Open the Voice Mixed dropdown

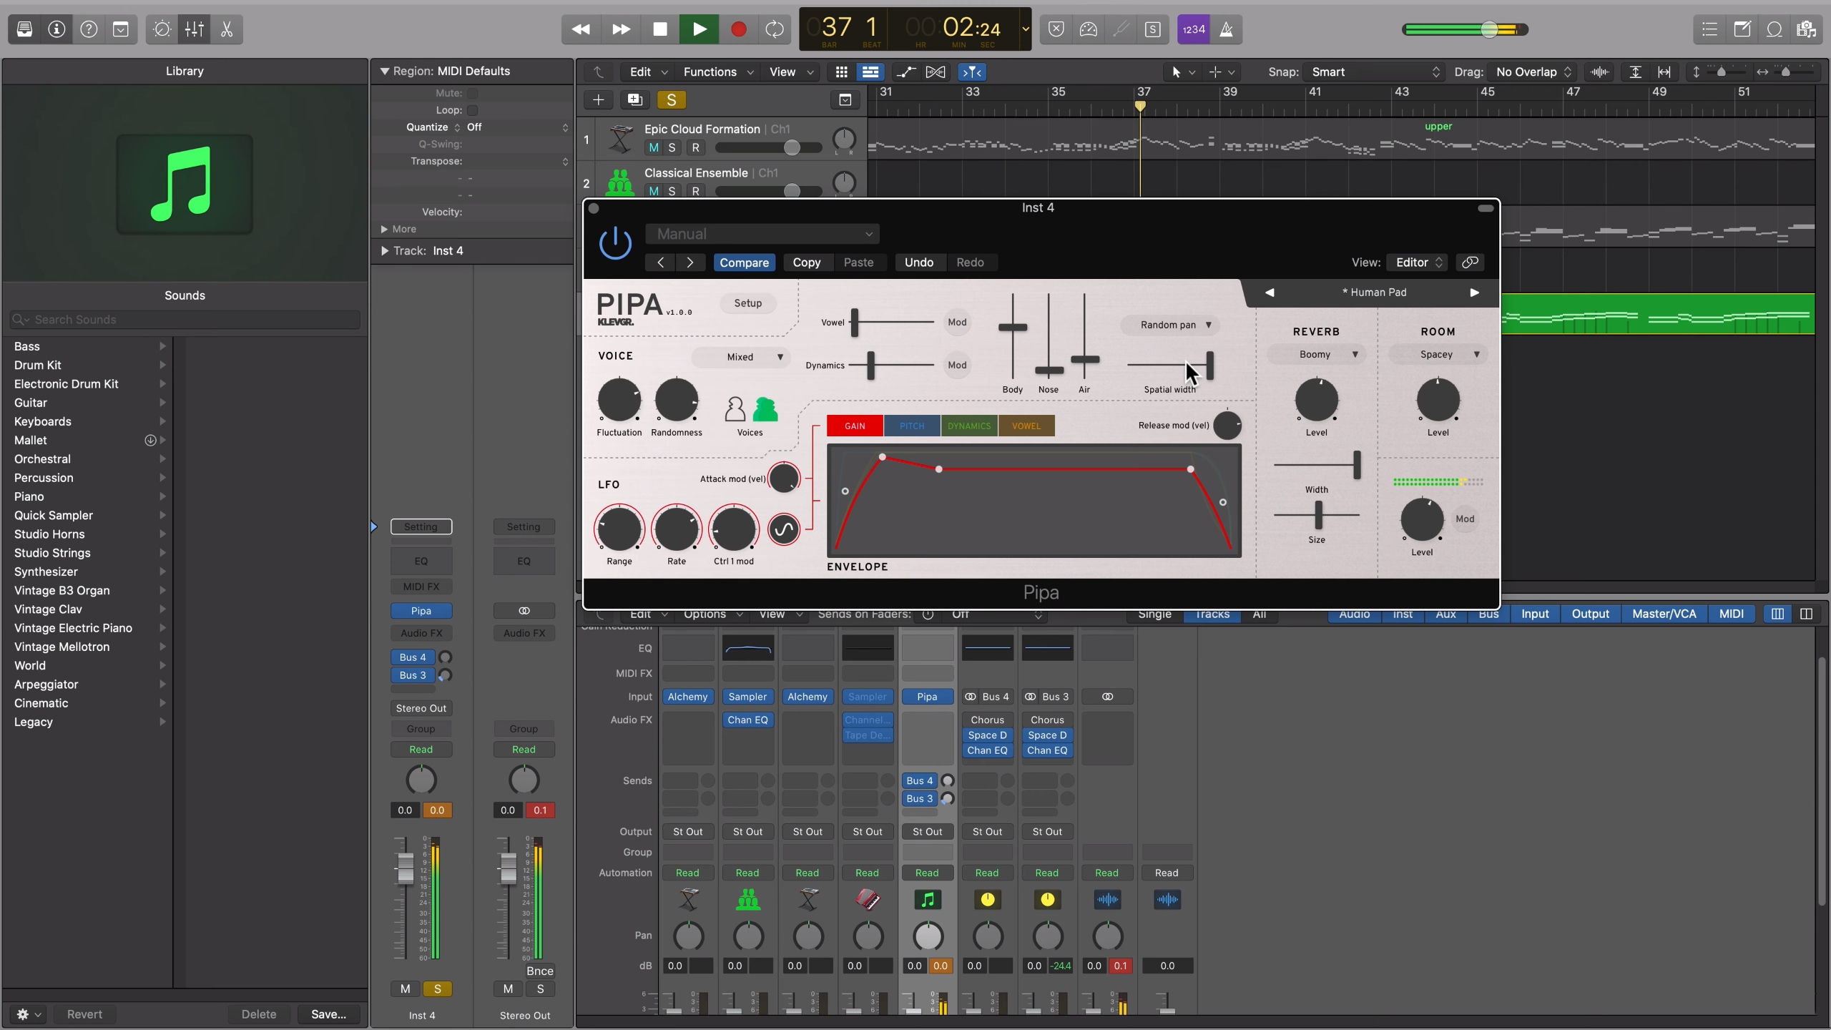pos(741,357)
